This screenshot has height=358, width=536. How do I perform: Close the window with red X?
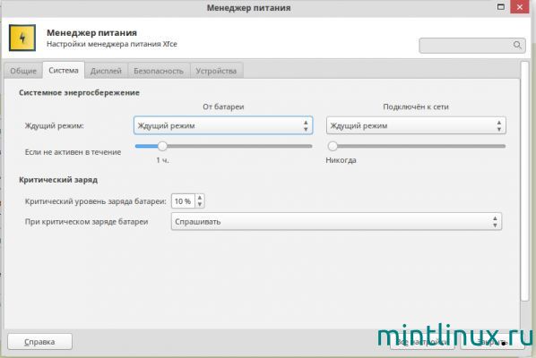point(520,7)
